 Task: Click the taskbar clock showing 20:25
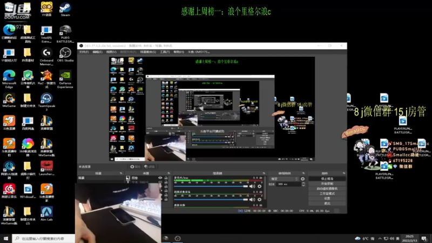(x=409, y=239)
